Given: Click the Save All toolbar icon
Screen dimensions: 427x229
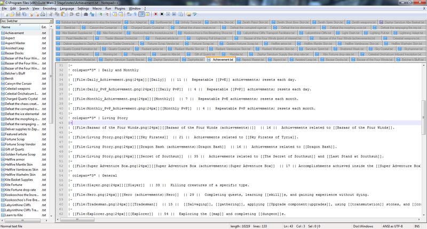Looking at the screenshot, I should 24,14.
